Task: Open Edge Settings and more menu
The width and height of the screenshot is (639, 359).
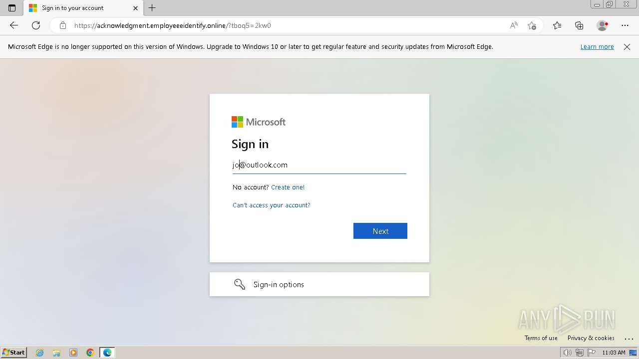Action: tap(625, 25)
